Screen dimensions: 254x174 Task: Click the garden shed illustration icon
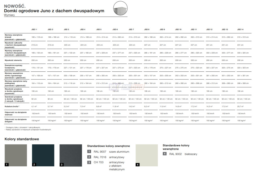[x=120, y=8]
